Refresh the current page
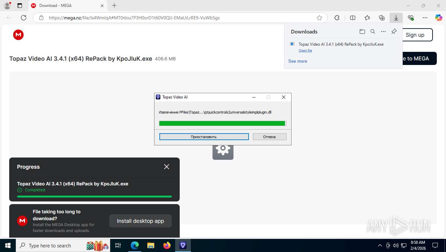Screen dimensions: 446x252 24,18
